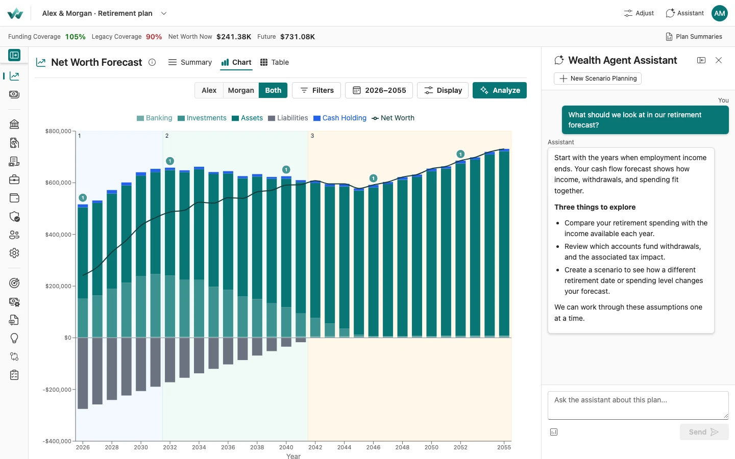The image size is (735, 459).
Task: Click the Analyze button
Action: 500,90
